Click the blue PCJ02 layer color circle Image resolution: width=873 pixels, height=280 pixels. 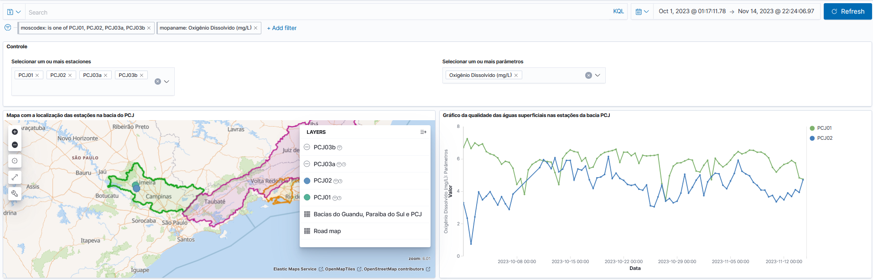coord(307,181)
